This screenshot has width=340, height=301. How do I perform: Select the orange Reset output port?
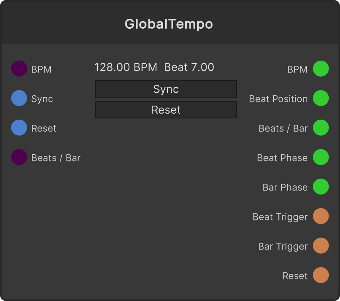point(321,275)
